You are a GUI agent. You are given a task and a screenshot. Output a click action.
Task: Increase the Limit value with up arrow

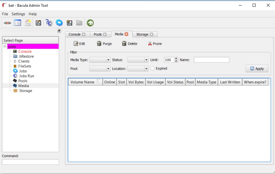176,59
